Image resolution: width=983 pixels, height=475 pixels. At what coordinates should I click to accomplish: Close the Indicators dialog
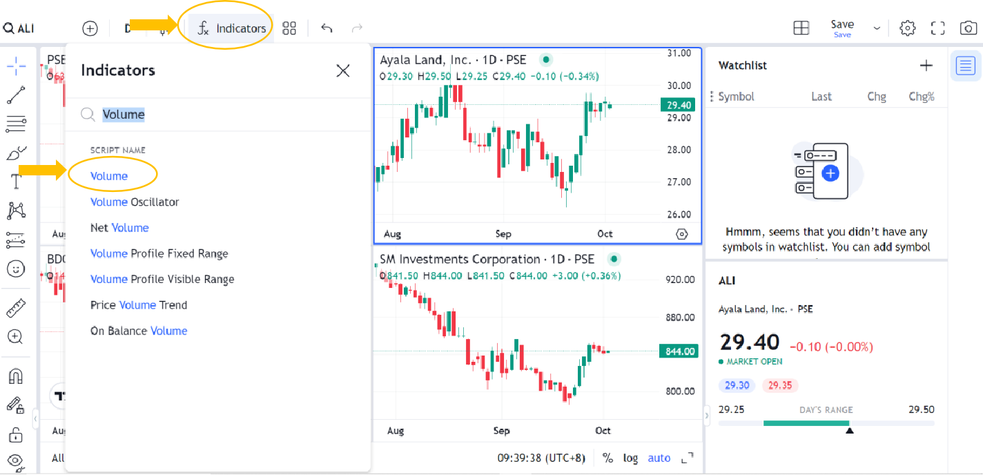(x=343, y=70)
